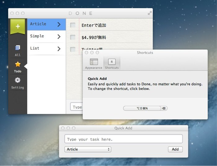Screen dimensions: 217x166
Task: Click the Add button in Quick Add
Action: tap(175, 149)
